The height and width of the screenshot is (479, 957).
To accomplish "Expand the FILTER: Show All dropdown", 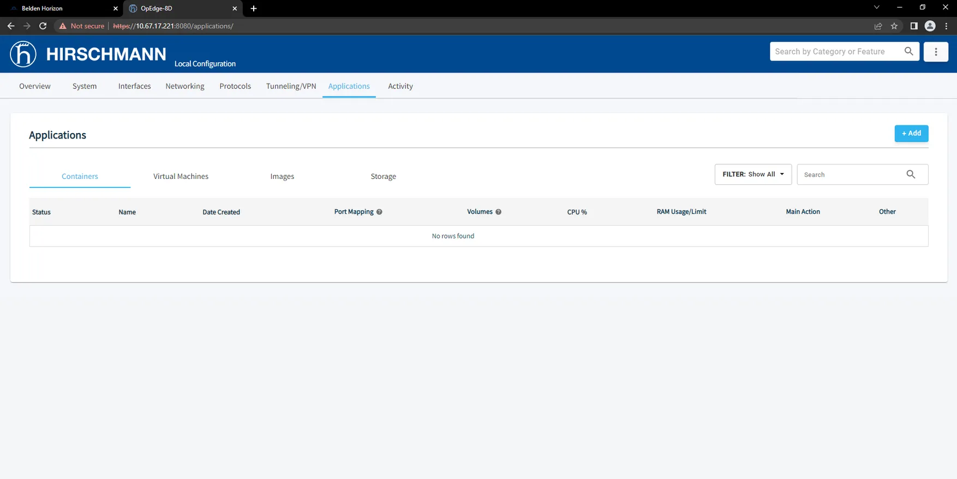I will (x=753, y=175).
